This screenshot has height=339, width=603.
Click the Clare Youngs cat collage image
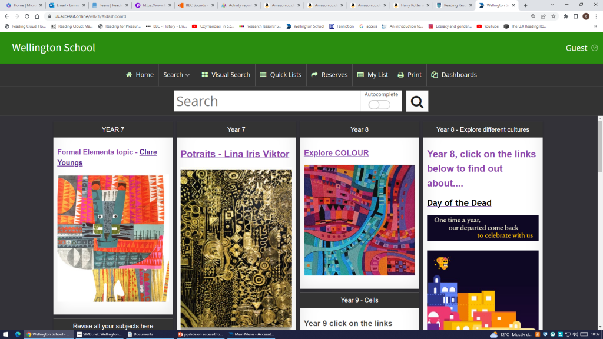[x=113, y=239]
